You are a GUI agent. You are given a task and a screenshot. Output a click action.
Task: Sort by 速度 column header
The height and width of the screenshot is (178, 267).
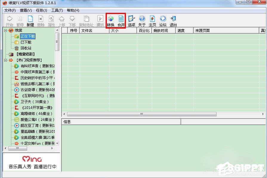point(185,31)
